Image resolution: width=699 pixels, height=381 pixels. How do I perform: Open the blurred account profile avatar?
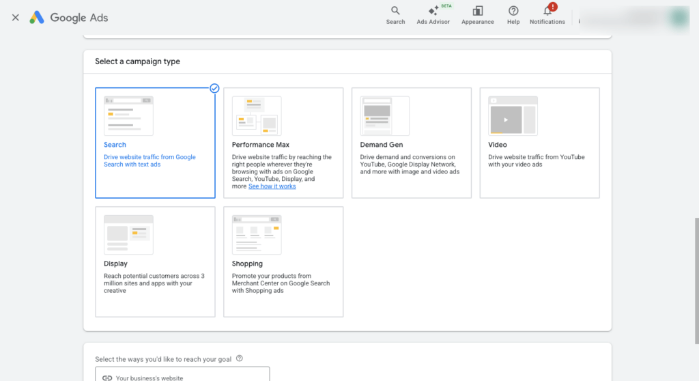(679, 17)
